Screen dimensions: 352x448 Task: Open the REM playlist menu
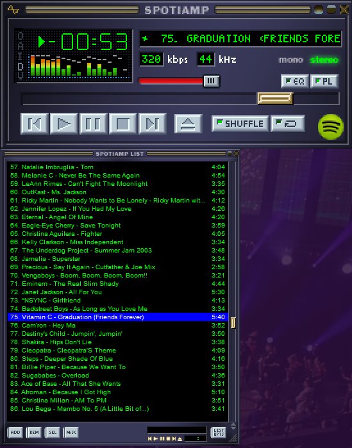coord(34,432)
